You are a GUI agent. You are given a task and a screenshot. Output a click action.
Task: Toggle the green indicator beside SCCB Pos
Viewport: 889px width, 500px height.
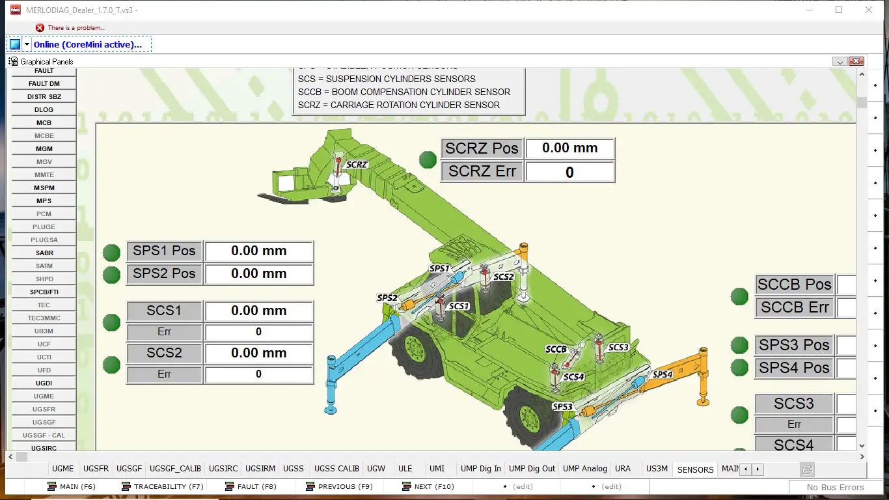739,296
